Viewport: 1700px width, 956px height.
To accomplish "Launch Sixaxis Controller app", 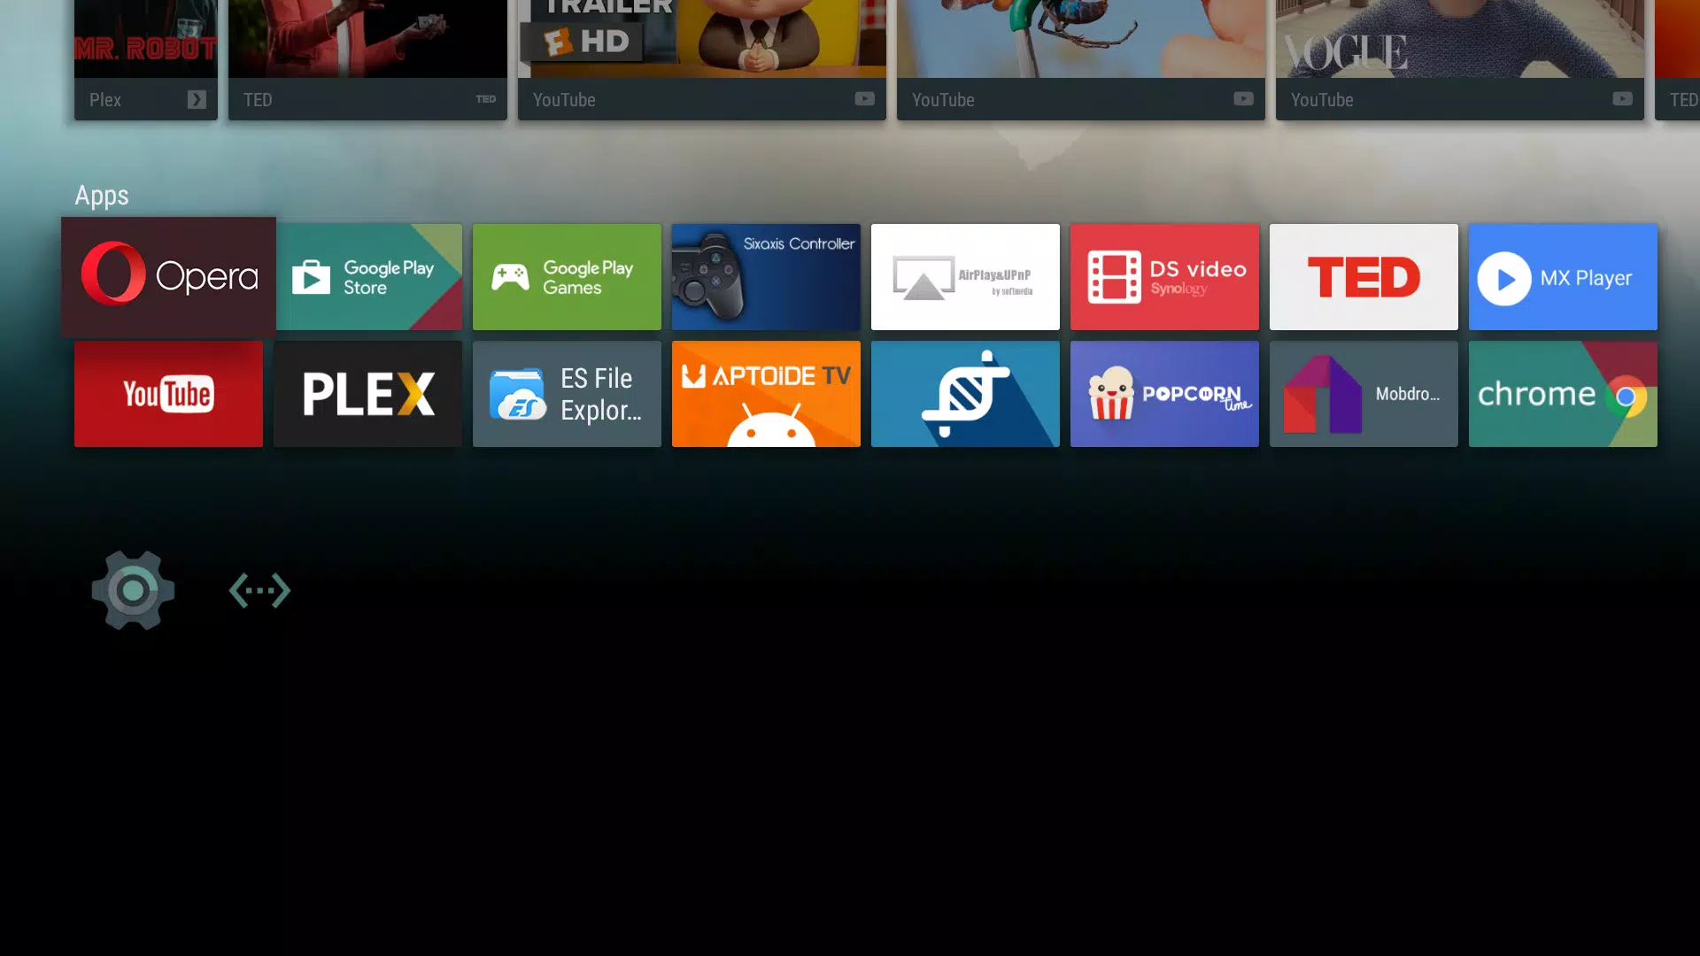I will tap(766, 278).
